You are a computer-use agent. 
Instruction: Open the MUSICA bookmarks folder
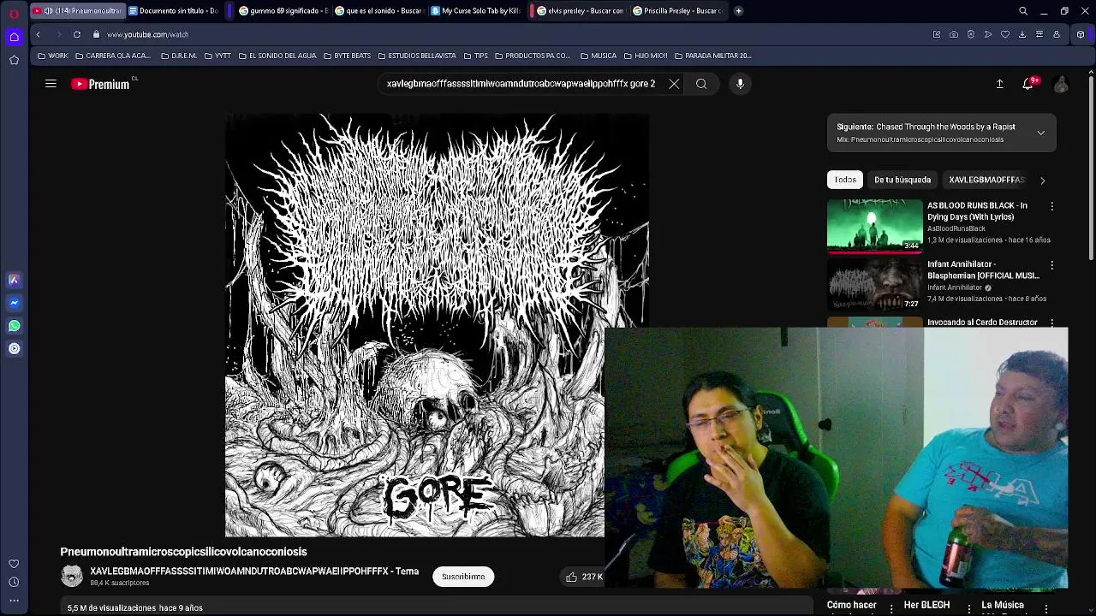point(598,56)
